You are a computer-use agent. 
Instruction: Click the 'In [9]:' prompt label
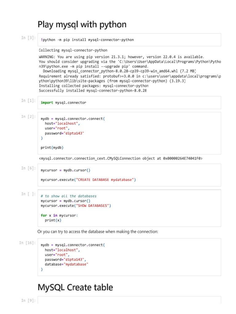click(28, 301)
